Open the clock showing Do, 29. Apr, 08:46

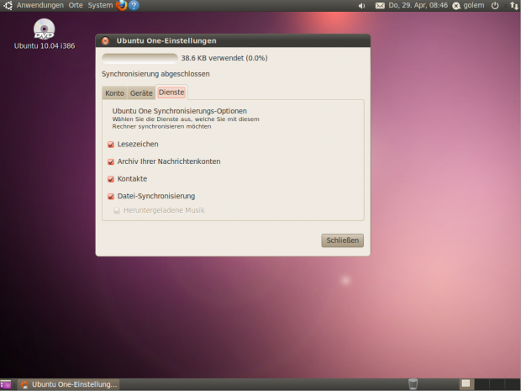pyautogui.click(x=418, y=5)
